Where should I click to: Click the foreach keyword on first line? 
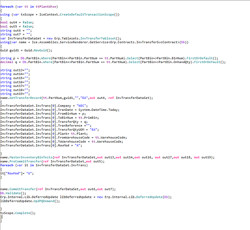7,7
